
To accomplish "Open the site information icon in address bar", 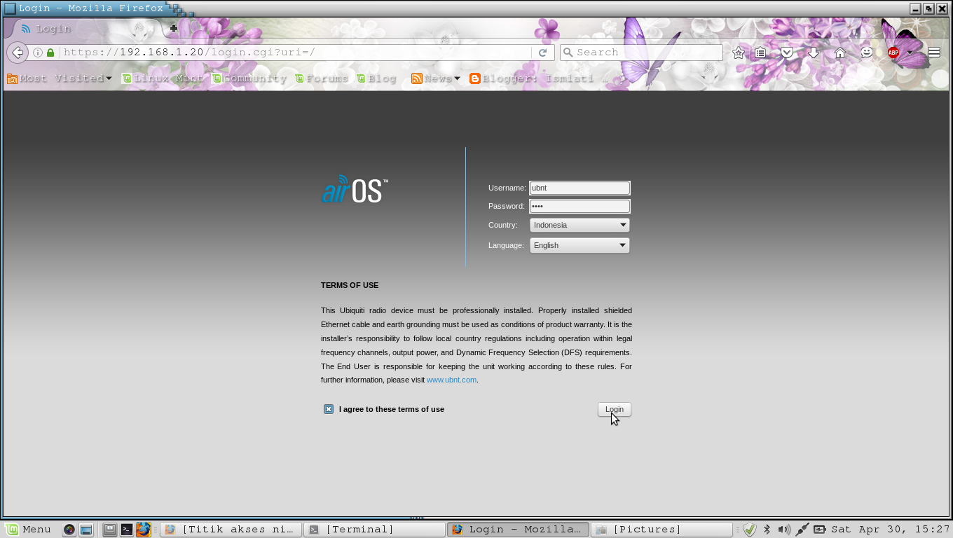I will point(38,53).
